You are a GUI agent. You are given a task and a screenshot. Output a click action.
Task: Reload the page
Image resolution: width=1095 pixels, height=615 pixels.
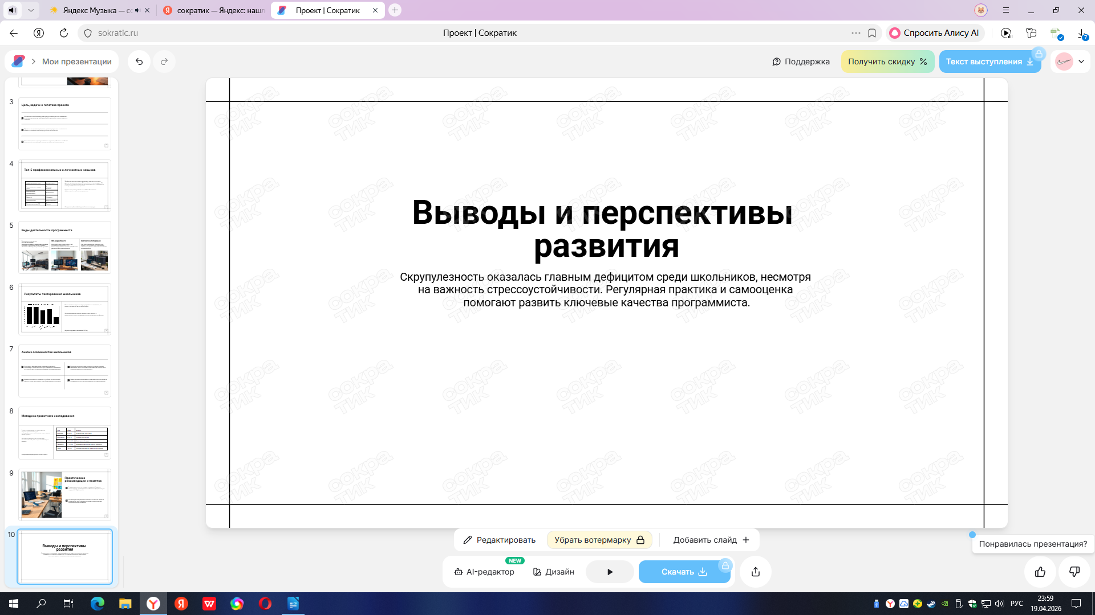(x=64, y=33)
